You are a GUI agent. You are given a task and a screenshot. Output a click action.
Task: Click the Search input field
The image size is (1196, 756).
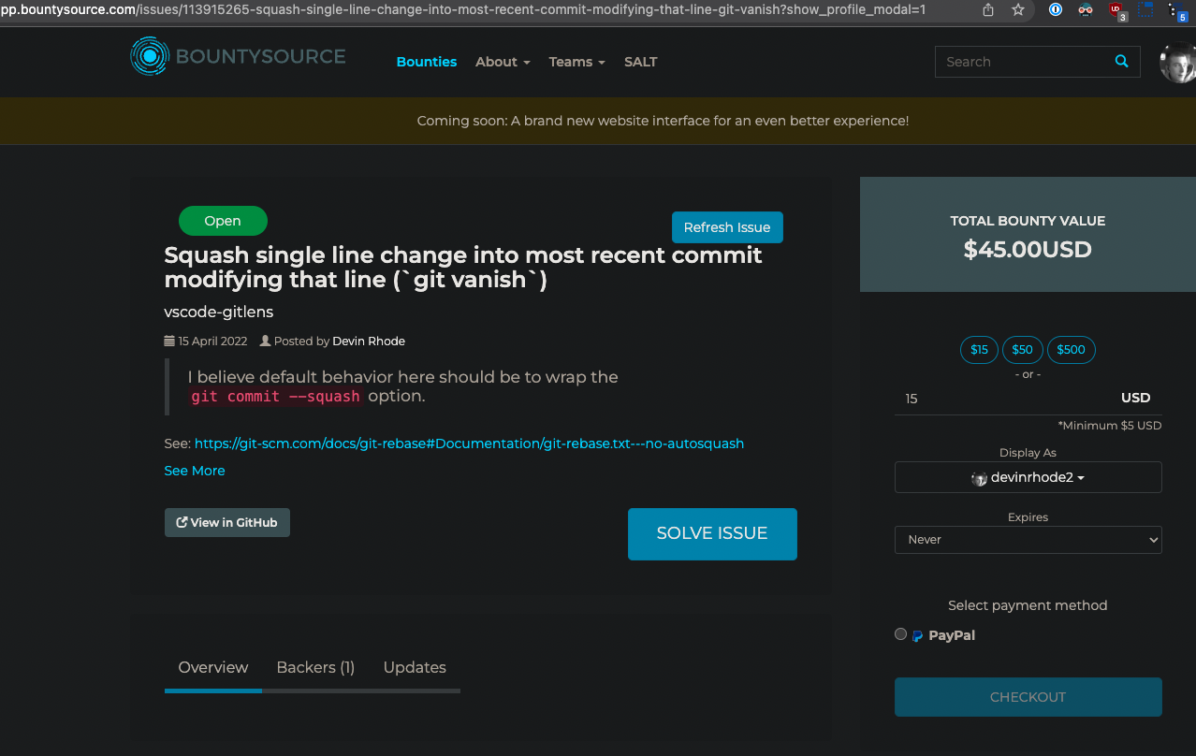(x=1024, y=62)
